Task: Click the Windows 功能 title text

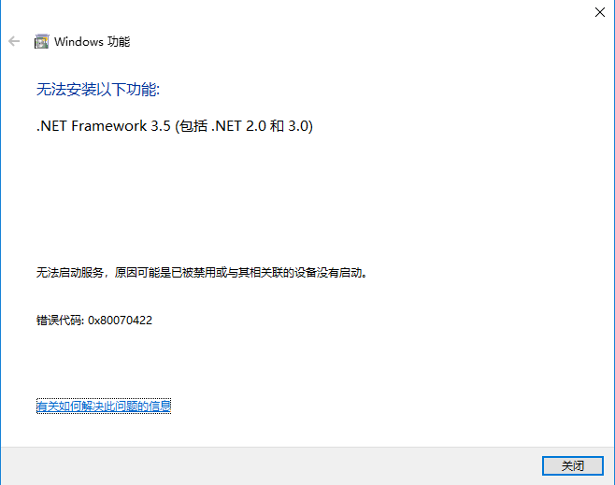Action: (92, 41)
